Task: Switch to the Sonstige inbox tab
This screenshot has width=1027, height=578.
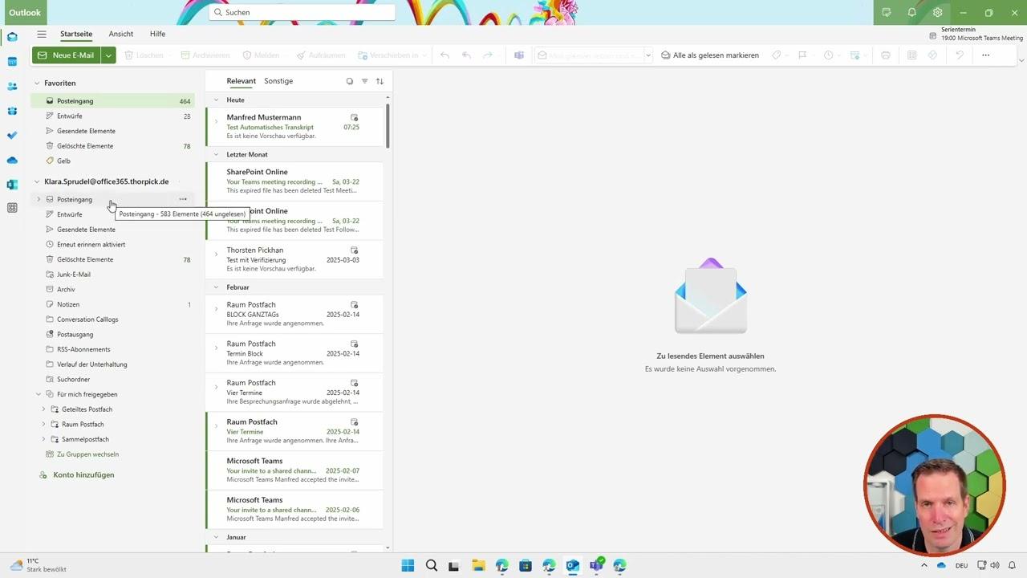Action: click(278, 81)
